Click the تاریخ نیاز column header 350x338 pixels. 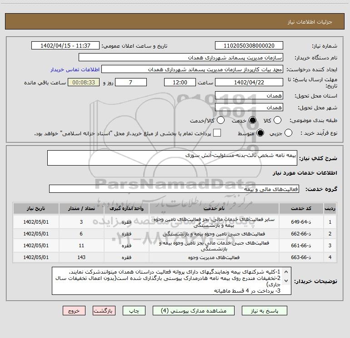point(36,209)
